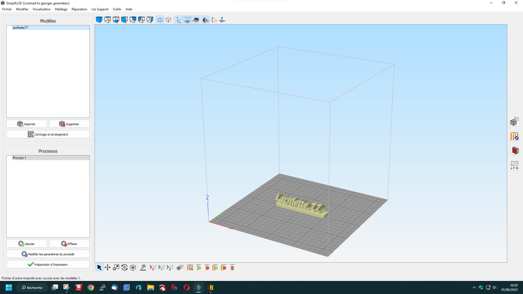Toggle the coordinate axes display

point(178,20)
